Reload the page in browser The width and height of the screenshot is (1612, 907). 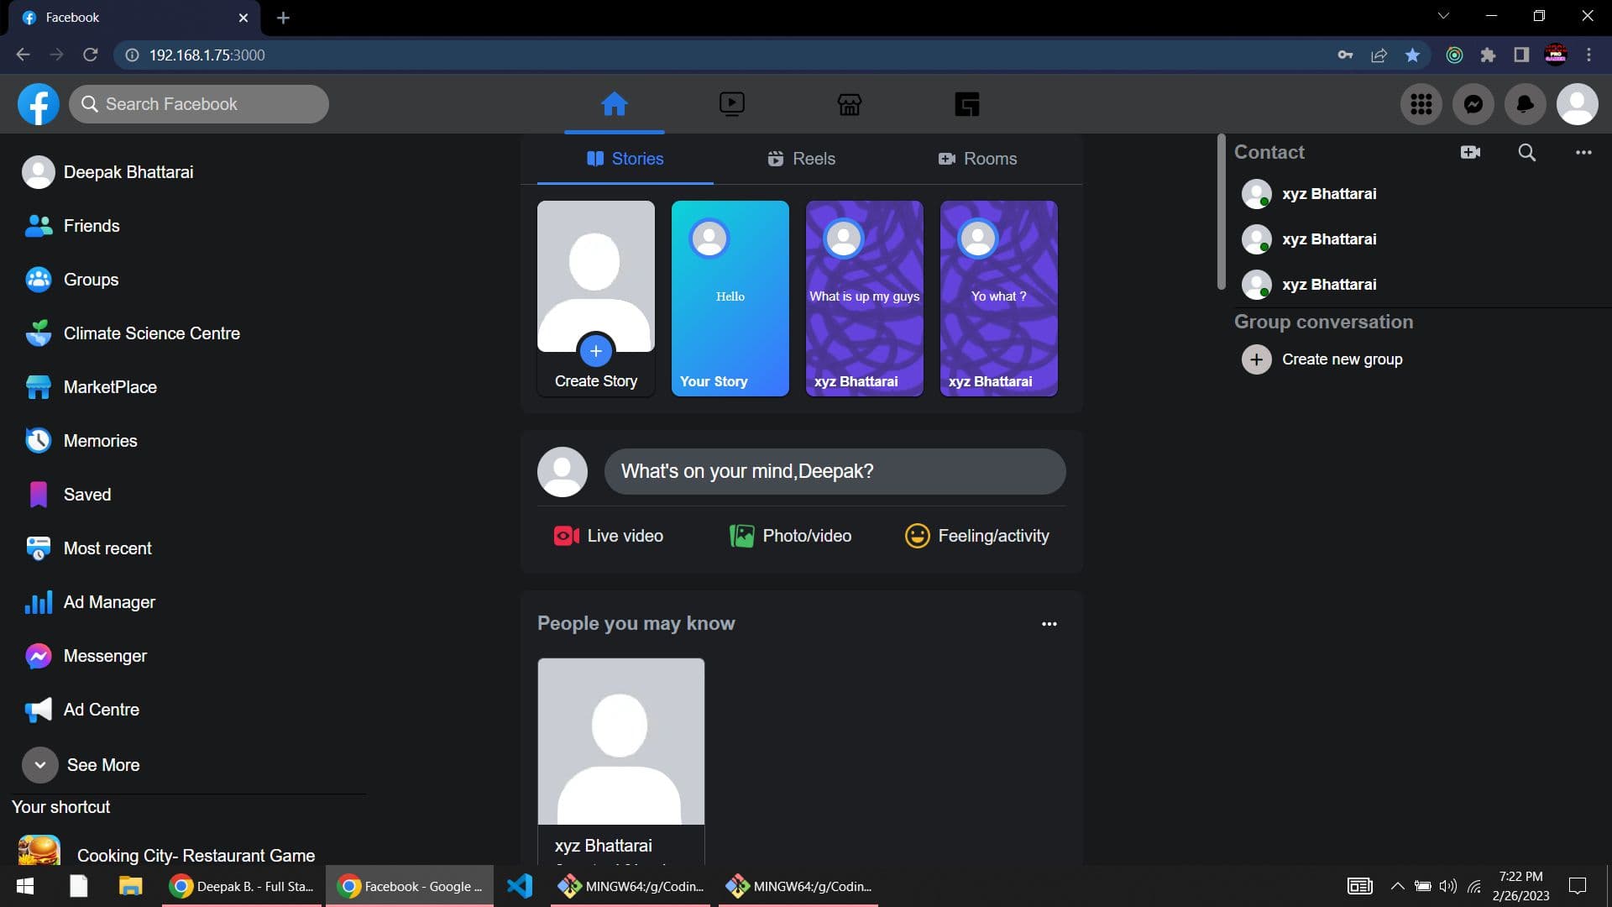(x=91, y=55)
